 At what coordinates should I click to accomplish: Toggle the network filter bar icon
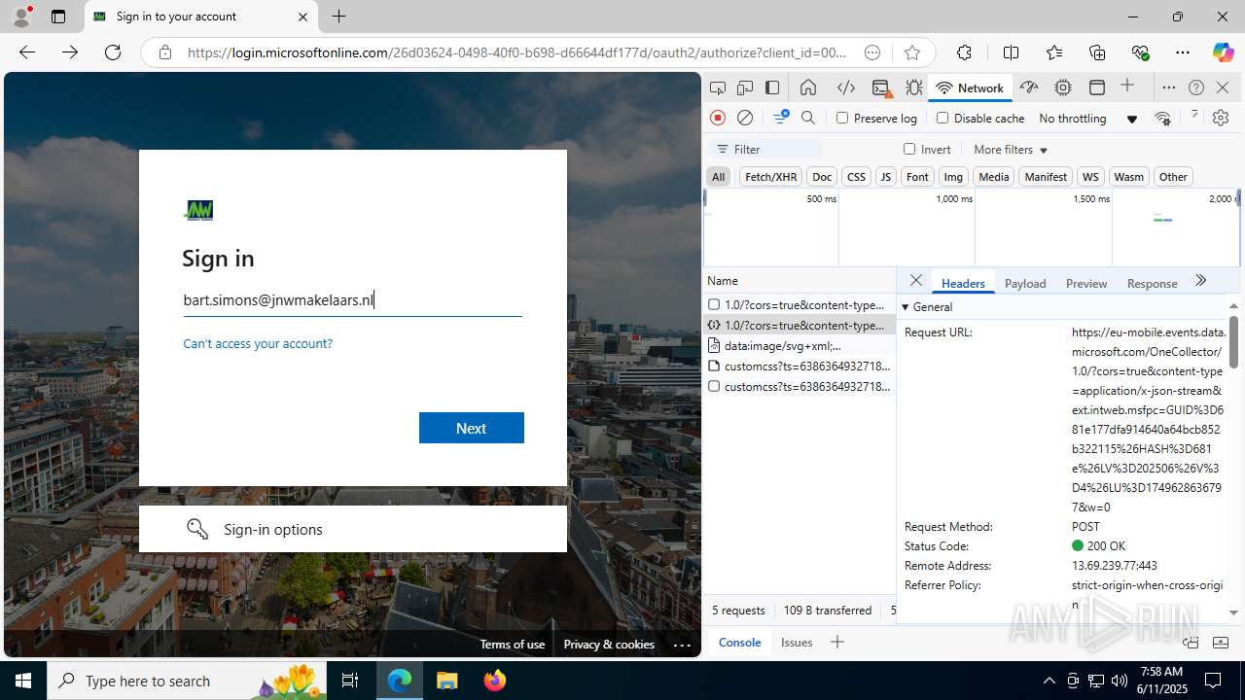tap(780, 118)
